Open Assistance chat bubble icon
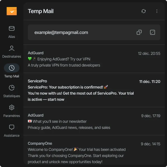This screenshot has height=167, width=167. tap(12, 127)
